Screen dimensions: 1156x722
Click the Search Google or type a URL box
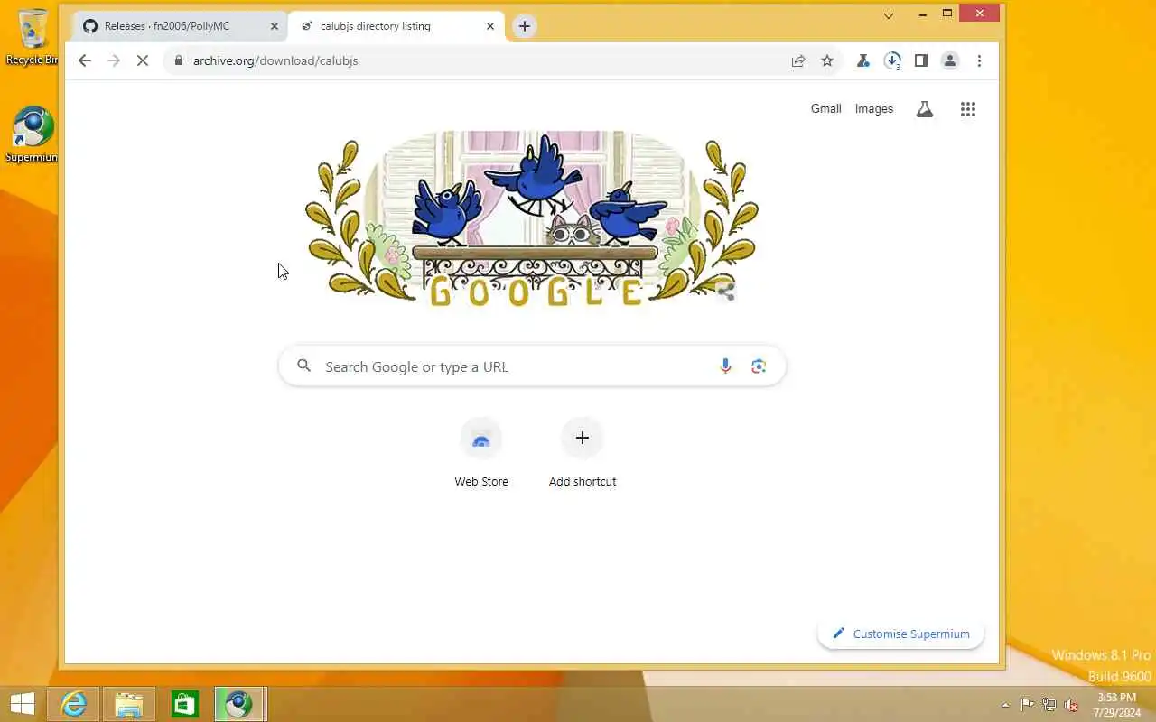pyautogui.click(x=532, y=366)
